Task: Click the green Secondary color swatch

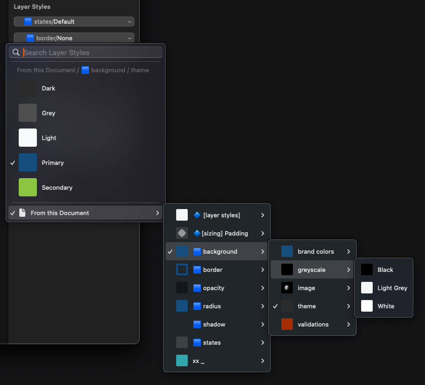Action: coord(28,188)
